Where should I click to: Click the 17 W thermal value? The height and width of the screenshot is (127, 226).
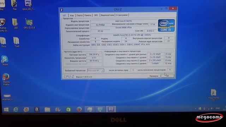(x=153, y=24)
